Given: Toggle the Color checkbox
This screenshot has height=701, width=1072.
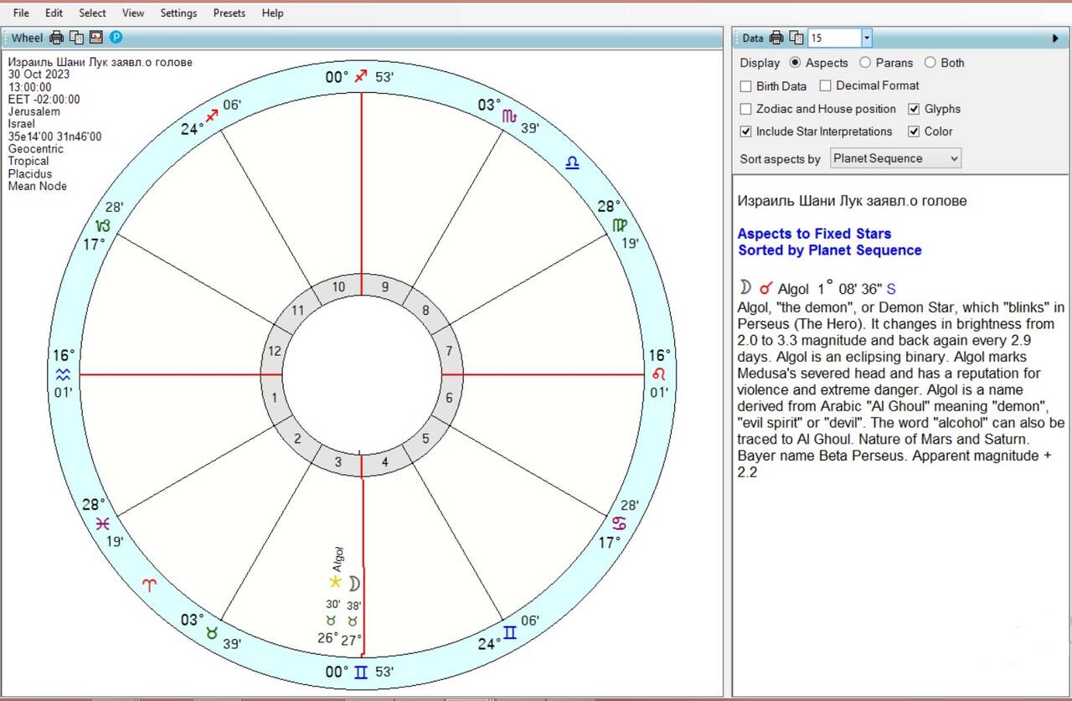Looking at the screenshot, I should pyautogui.click(x=915, y=131).
